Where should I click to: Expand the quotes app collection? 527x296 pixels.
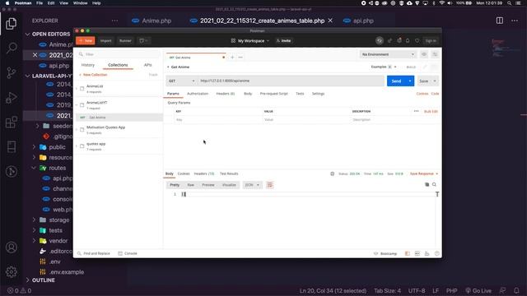(77, 146)
